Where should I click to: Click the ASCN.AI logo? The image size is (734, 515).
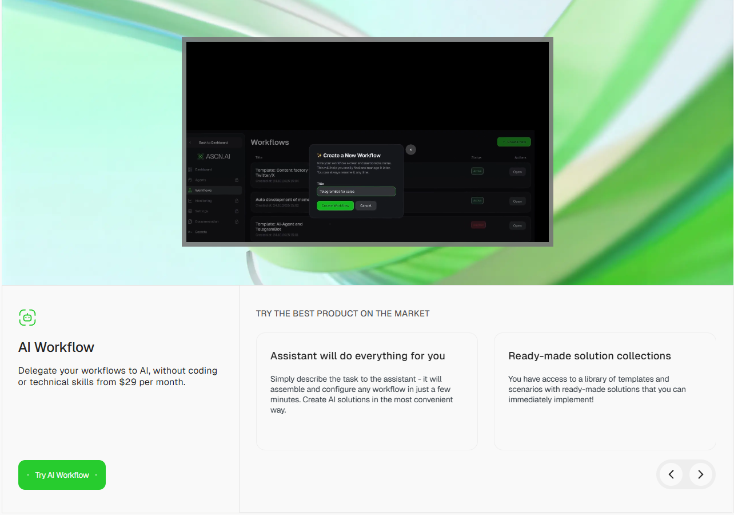pyautogui.click(x=214, y=156)
